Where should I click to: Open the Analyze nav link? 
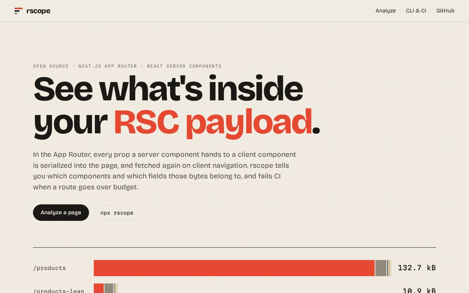[385, 11]
